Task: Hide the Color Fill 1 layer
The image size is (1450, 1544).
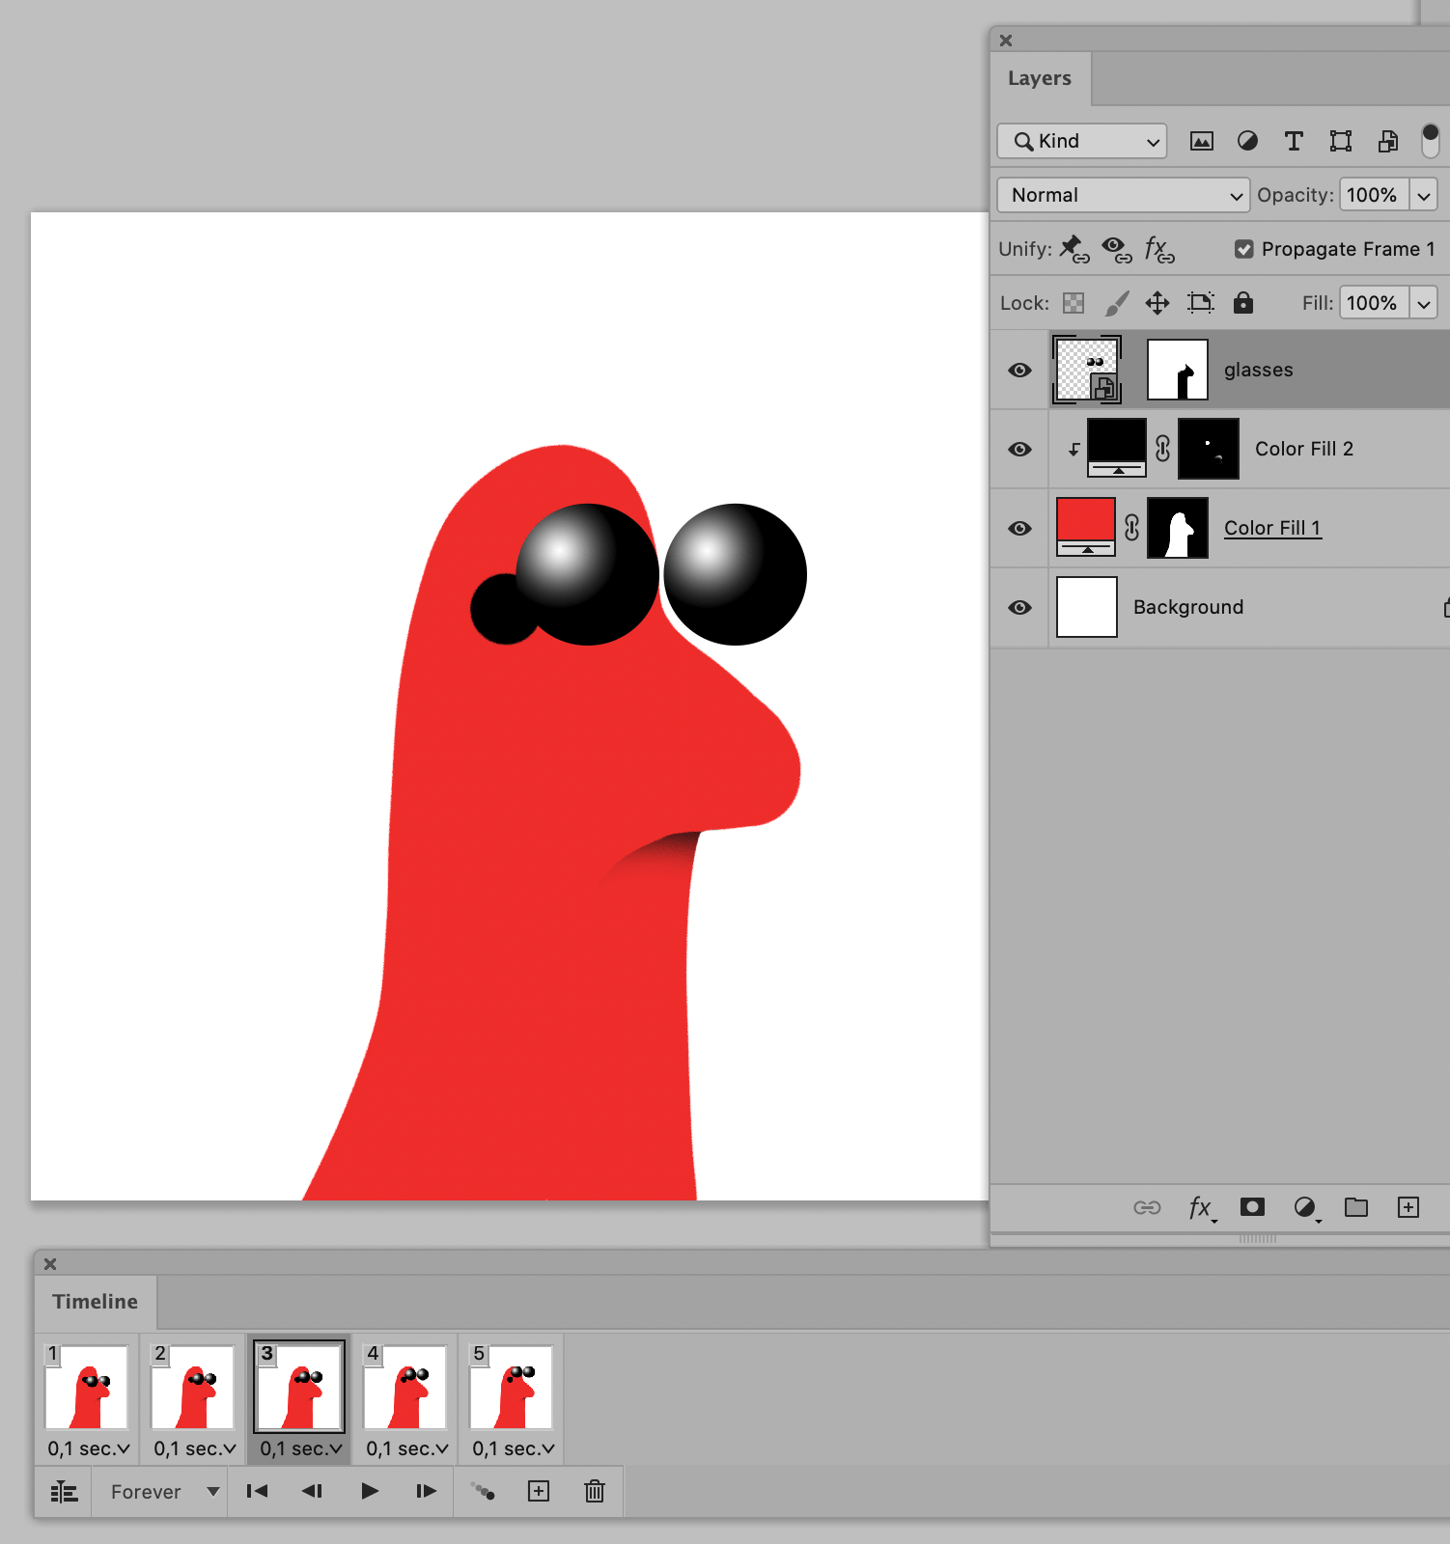Action: click(x=1019, y=528)
